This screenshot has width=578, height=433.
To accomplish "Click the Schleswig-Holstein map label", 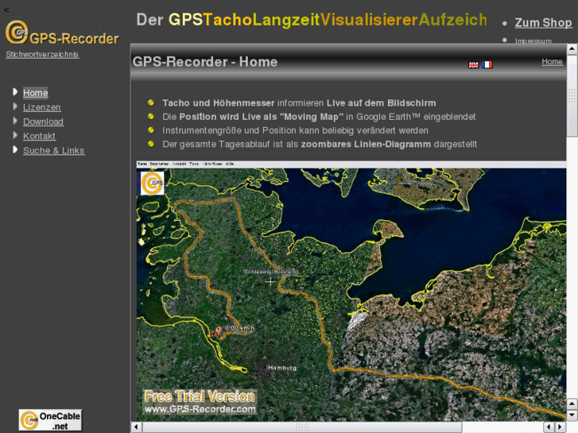I will pos(270,272).
